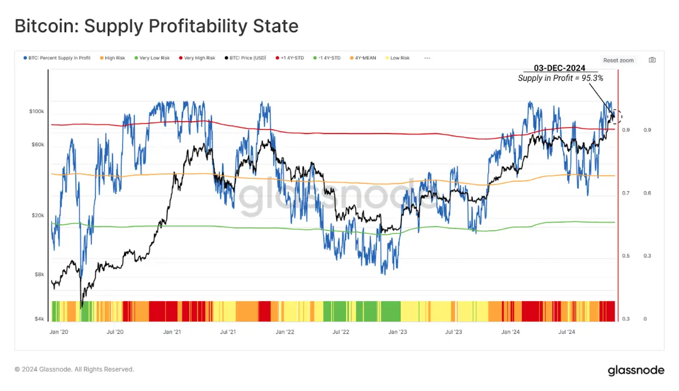Image resolution: width=679 pixels, height=391 pixels.
Task: Click the $100k price axis label
Action: click(36, 111)
